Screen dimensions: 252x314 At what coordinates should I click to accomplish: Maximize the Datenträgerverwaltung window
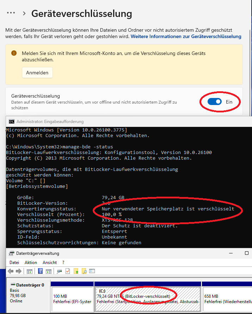[247, 253]
